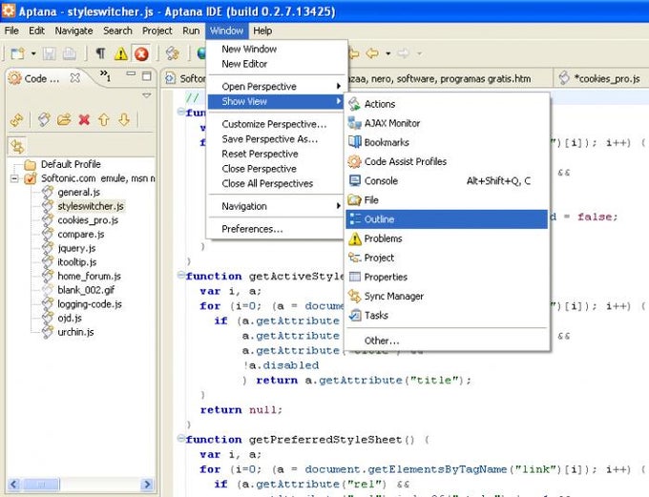The width and height of the screenshot is (649, 497).
Task: Show the AJAX Monitor view
Action: click(x=447, y=123)
